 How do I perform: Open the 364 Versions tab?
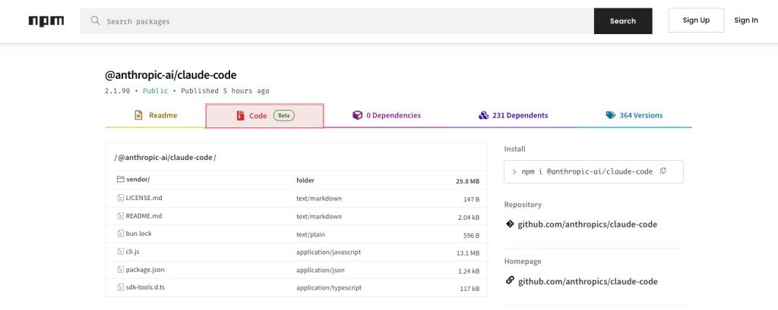click(x=634, y=115)
